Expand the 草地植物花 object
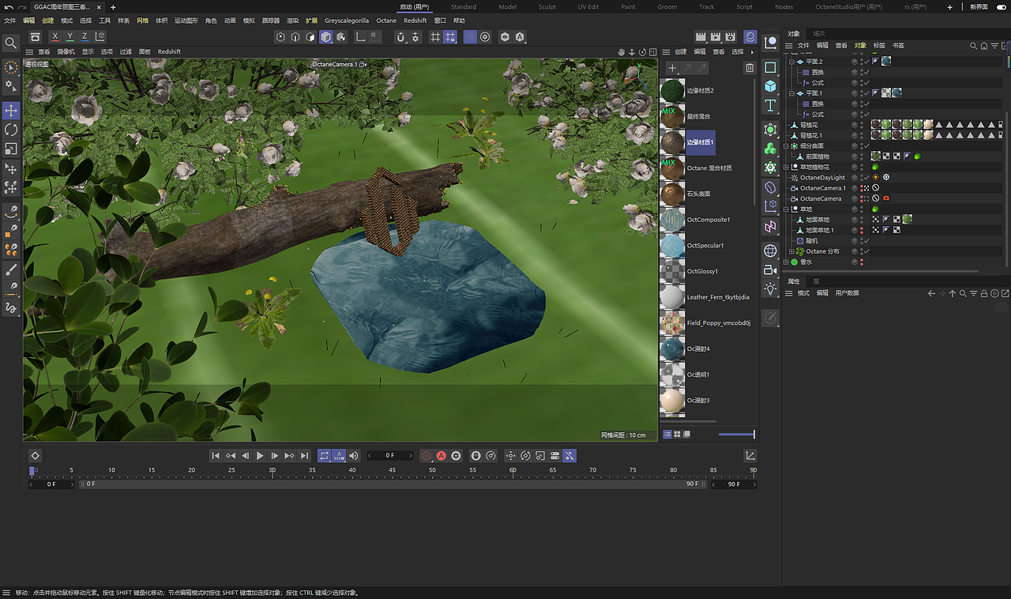 [x=787, y=167]
